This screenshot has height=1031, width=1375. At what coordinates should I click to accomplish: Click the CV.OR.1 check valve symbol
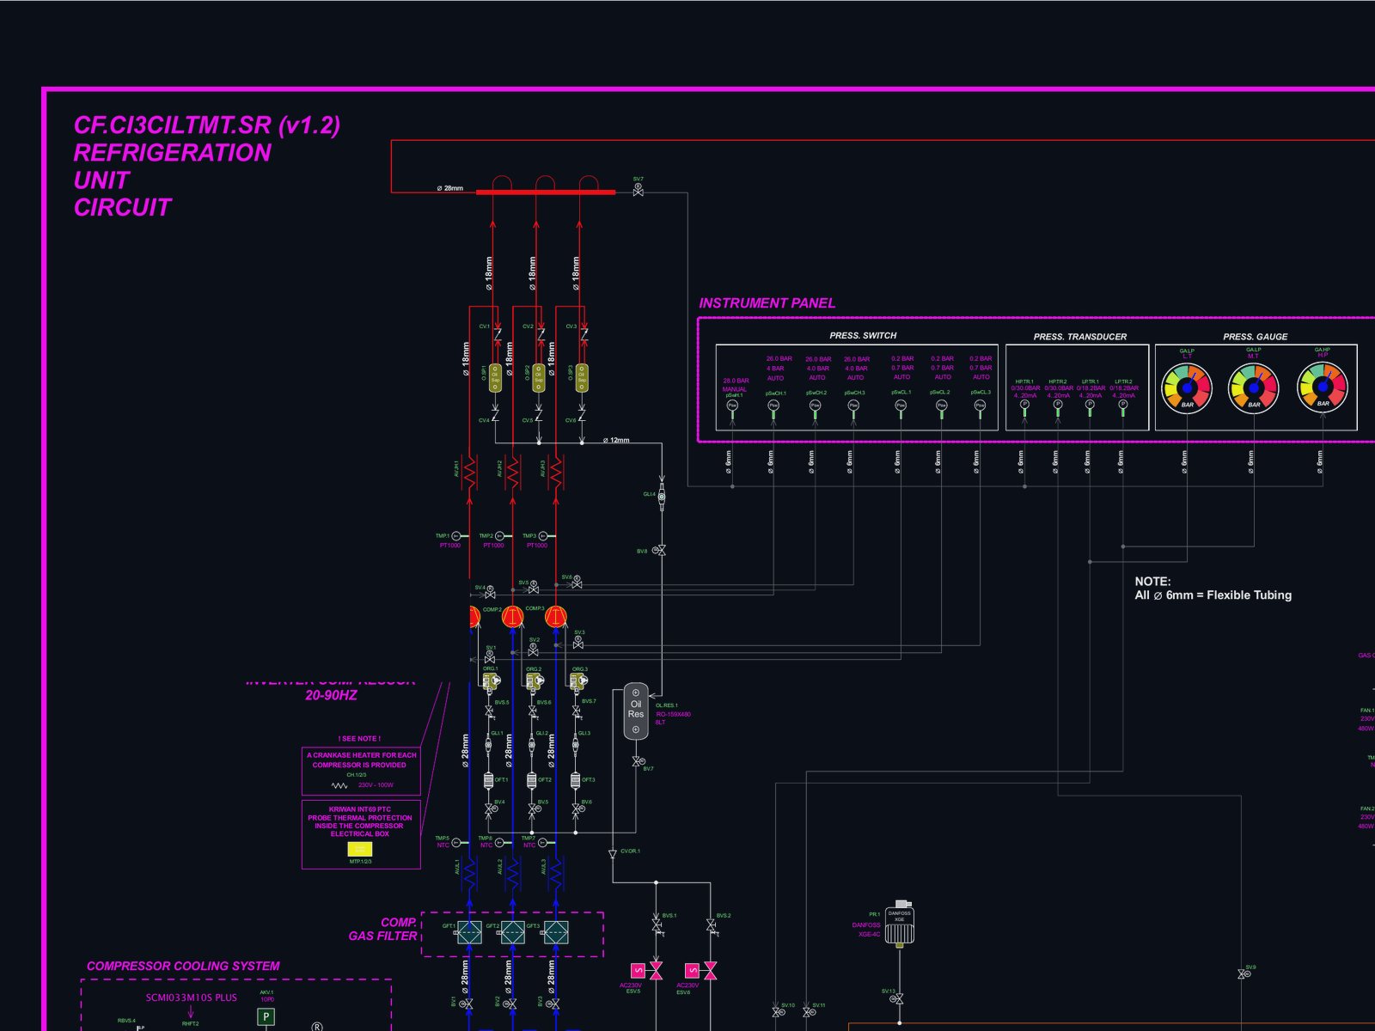click(613, 853)
